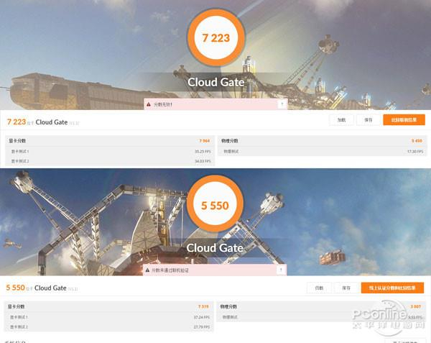The height and width of the screenshot is (343, 431).
Task: Expand 显卡分数 panel showing 7 964
Action: click(x=110, y=141)
